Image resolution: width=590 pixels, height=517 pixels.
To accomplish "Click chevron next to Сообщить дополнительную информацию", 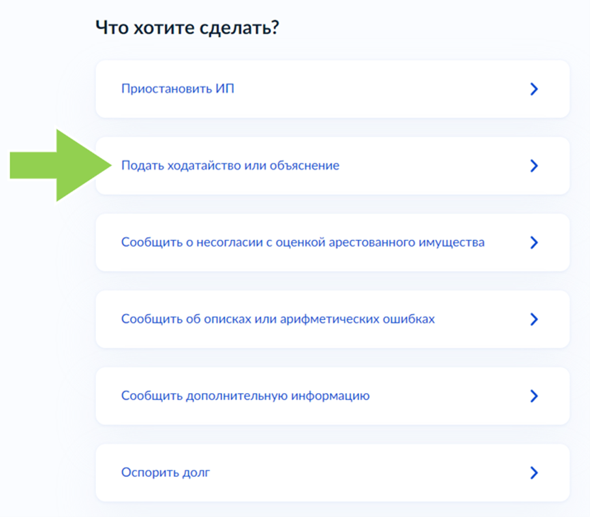I will [x=534, y=396].
